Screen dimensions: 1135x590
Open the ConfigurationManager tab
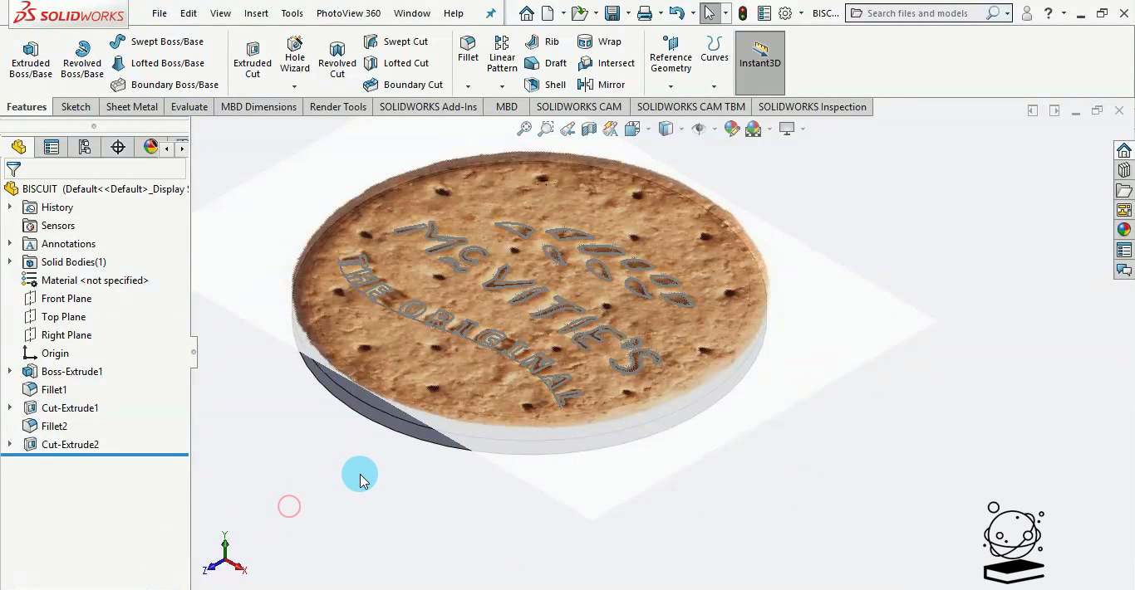[85, 147]
